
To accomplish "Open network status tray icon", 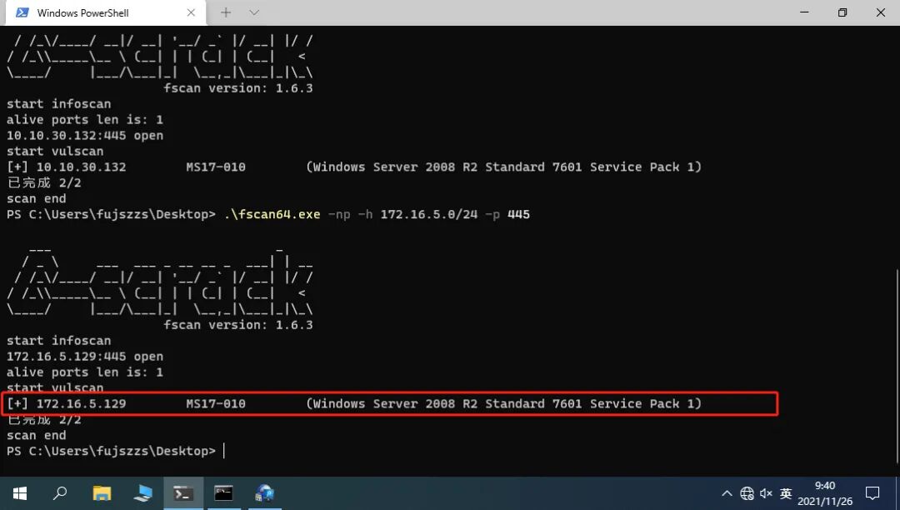I will point(747,493).
